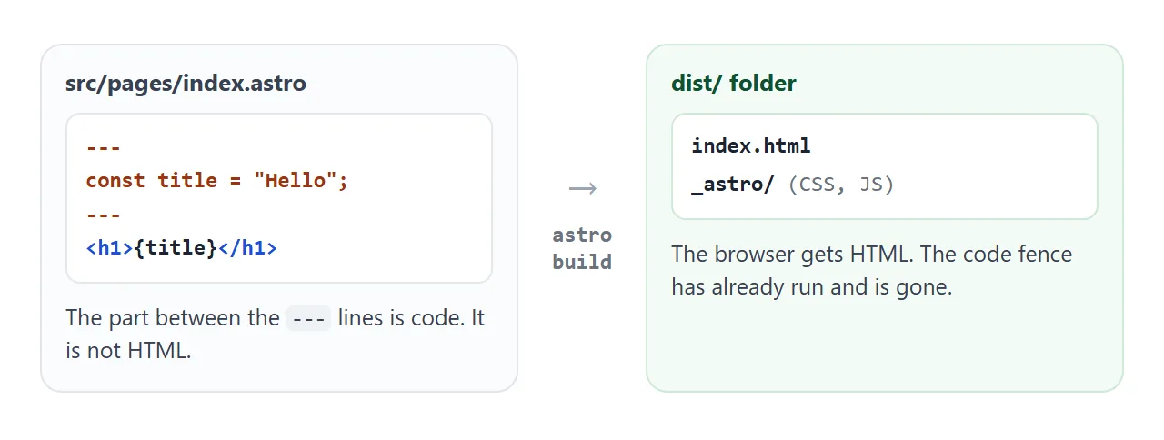Click the index.html file name
Screen dimensions: 1164x440
[751, 145]
